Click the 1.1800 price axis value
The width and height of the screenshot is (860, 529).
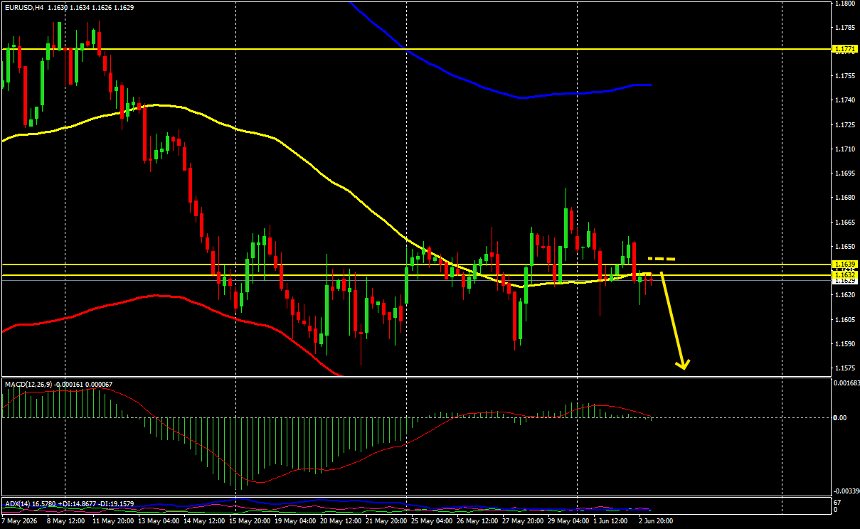846,4
